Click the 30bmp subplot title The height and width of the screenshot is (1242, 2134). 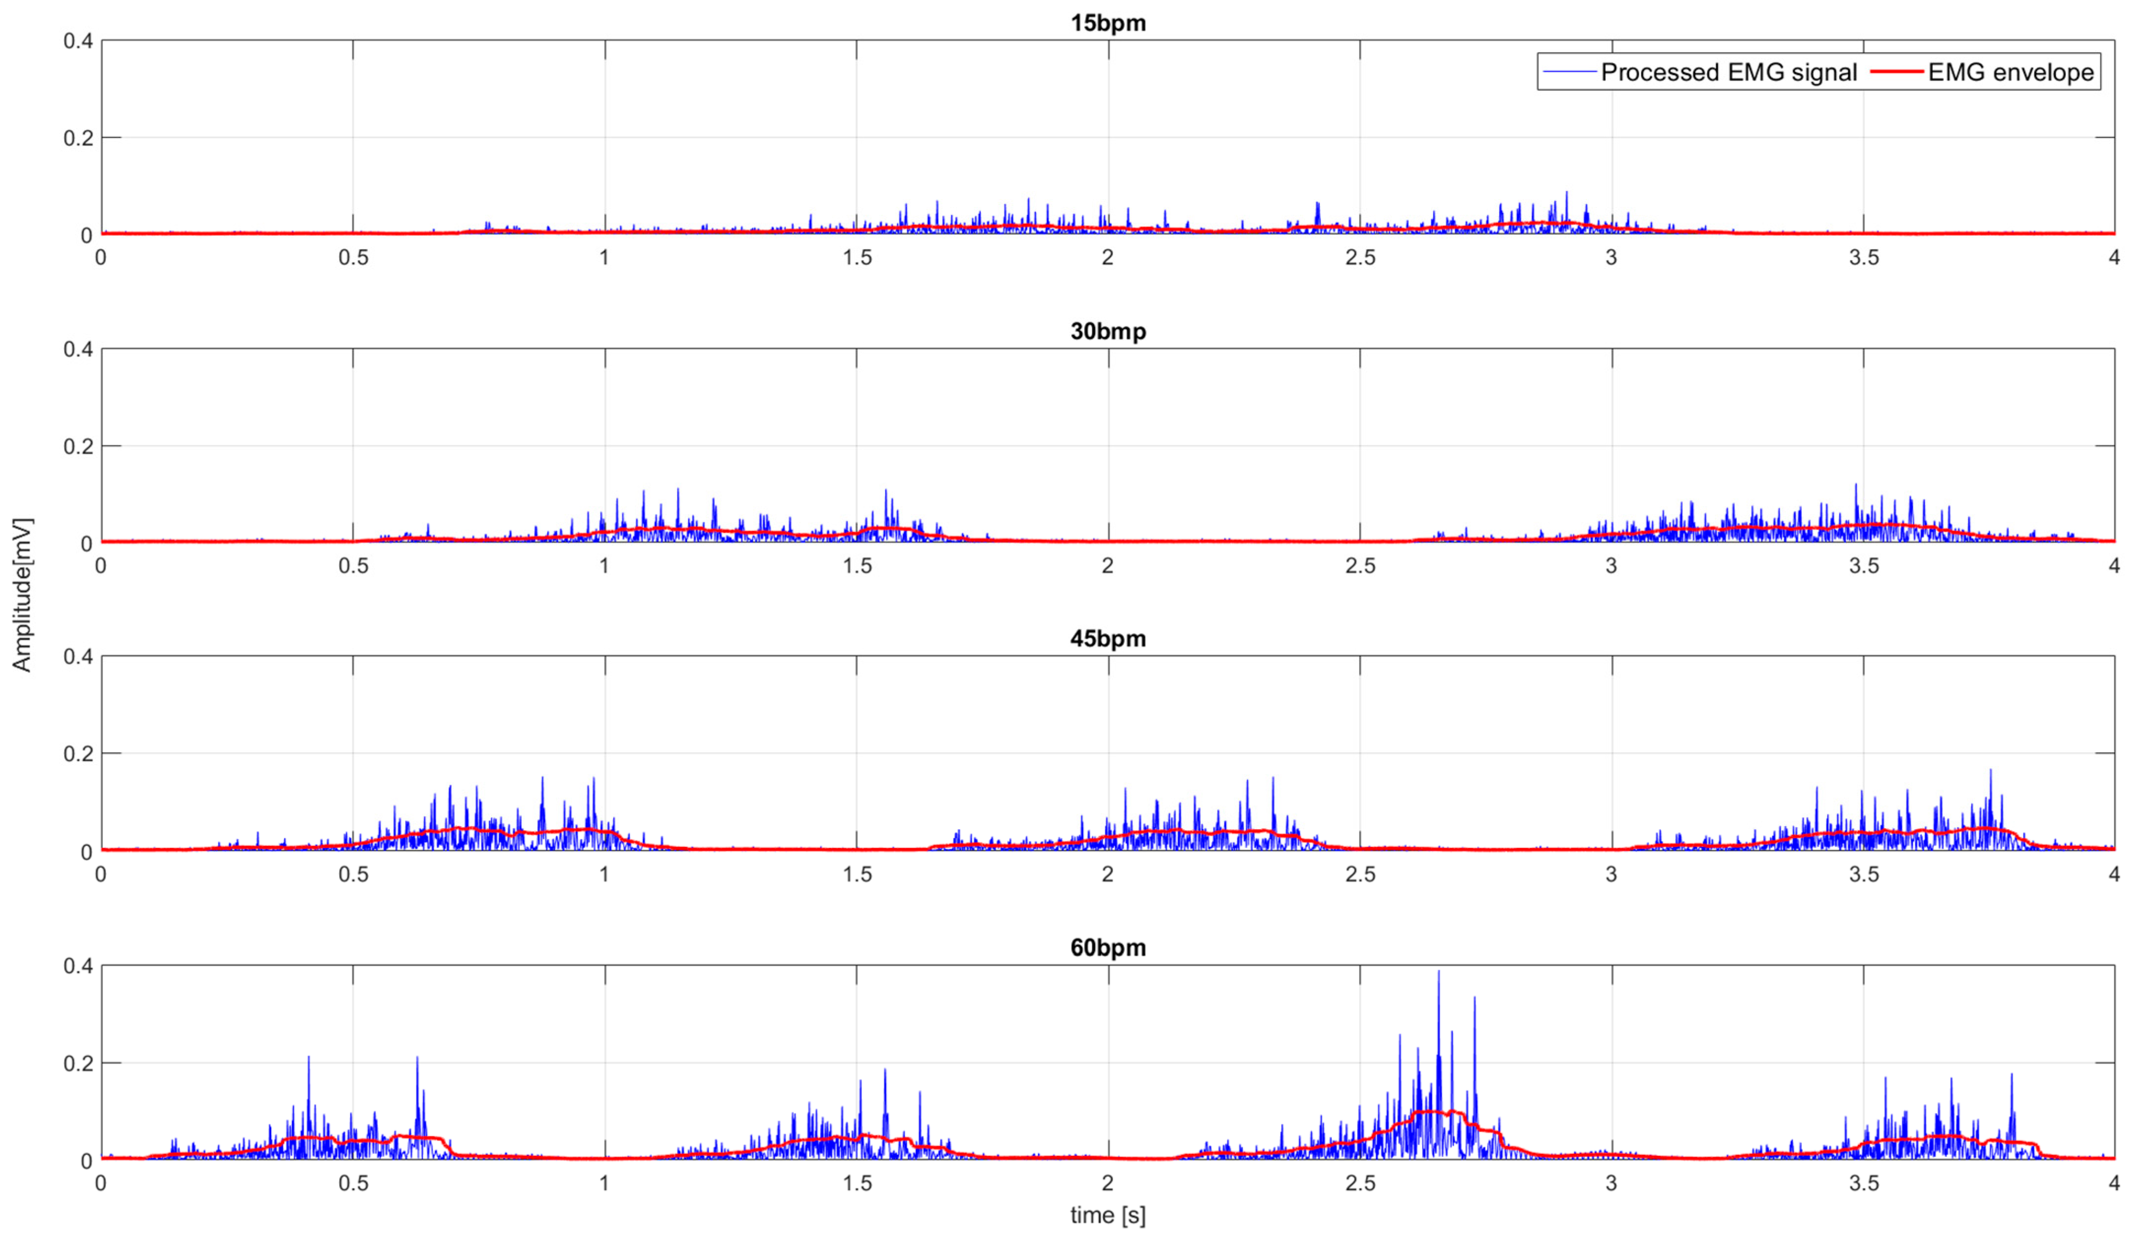tap(1108, 331)
